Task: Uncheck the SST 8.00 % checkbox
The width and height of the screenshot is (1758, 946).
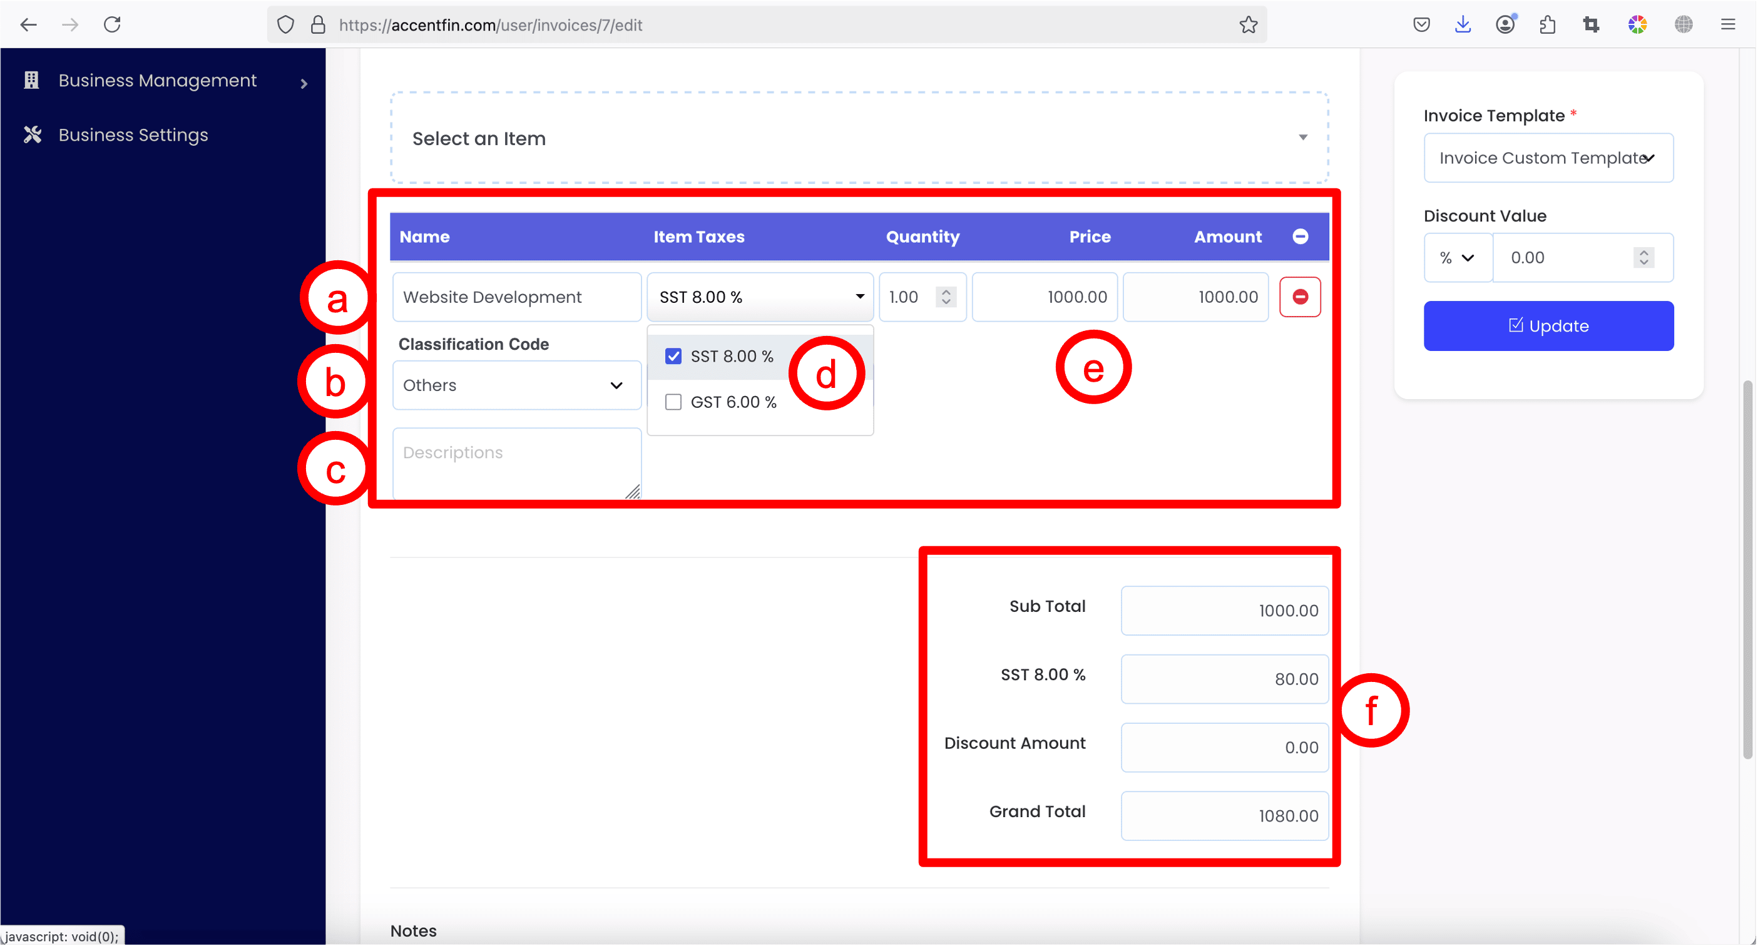Action: [673, 356]
